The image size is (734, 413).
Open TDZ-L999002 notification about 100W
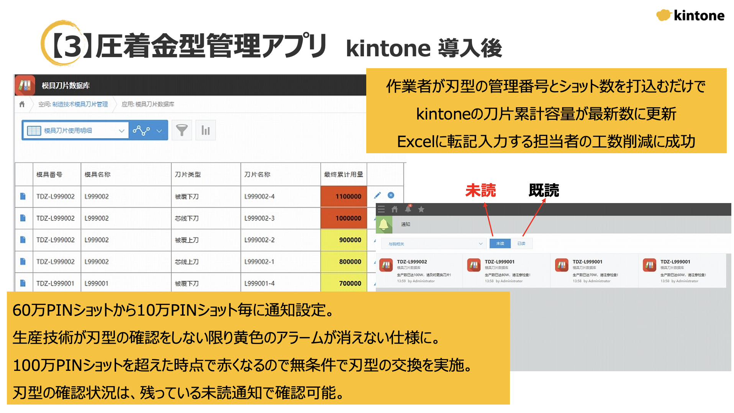[419, 271]
